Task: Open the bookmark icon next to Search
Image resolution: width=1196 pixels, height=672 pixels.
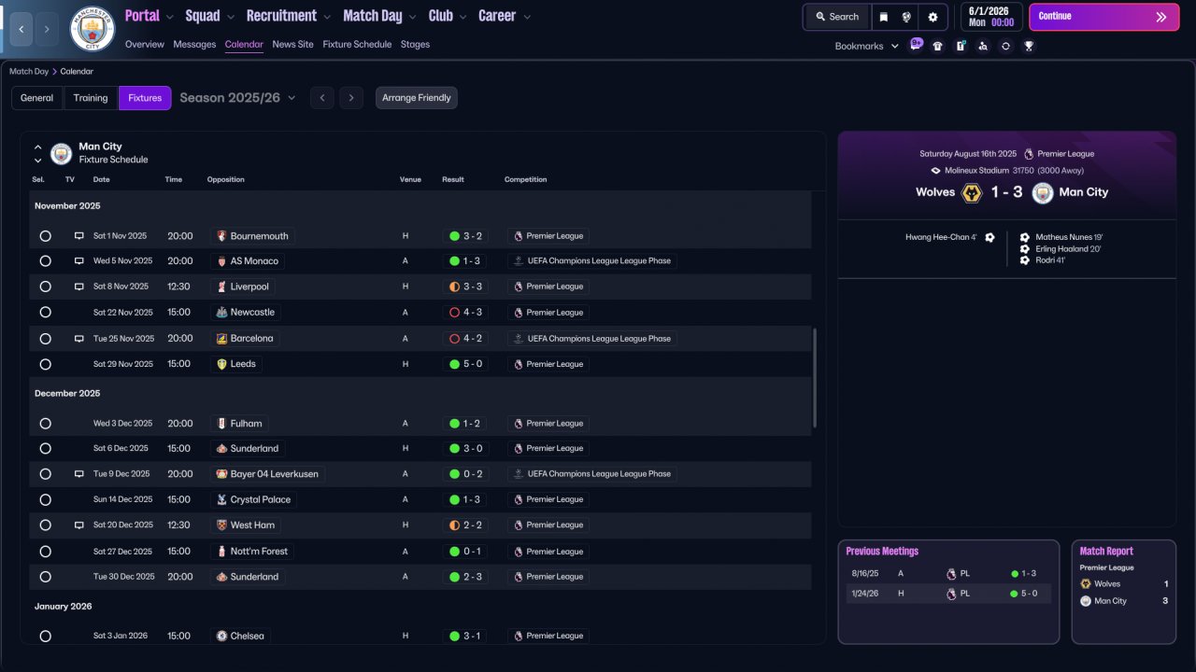Action: pyautogui.click(x=884, y=17)
